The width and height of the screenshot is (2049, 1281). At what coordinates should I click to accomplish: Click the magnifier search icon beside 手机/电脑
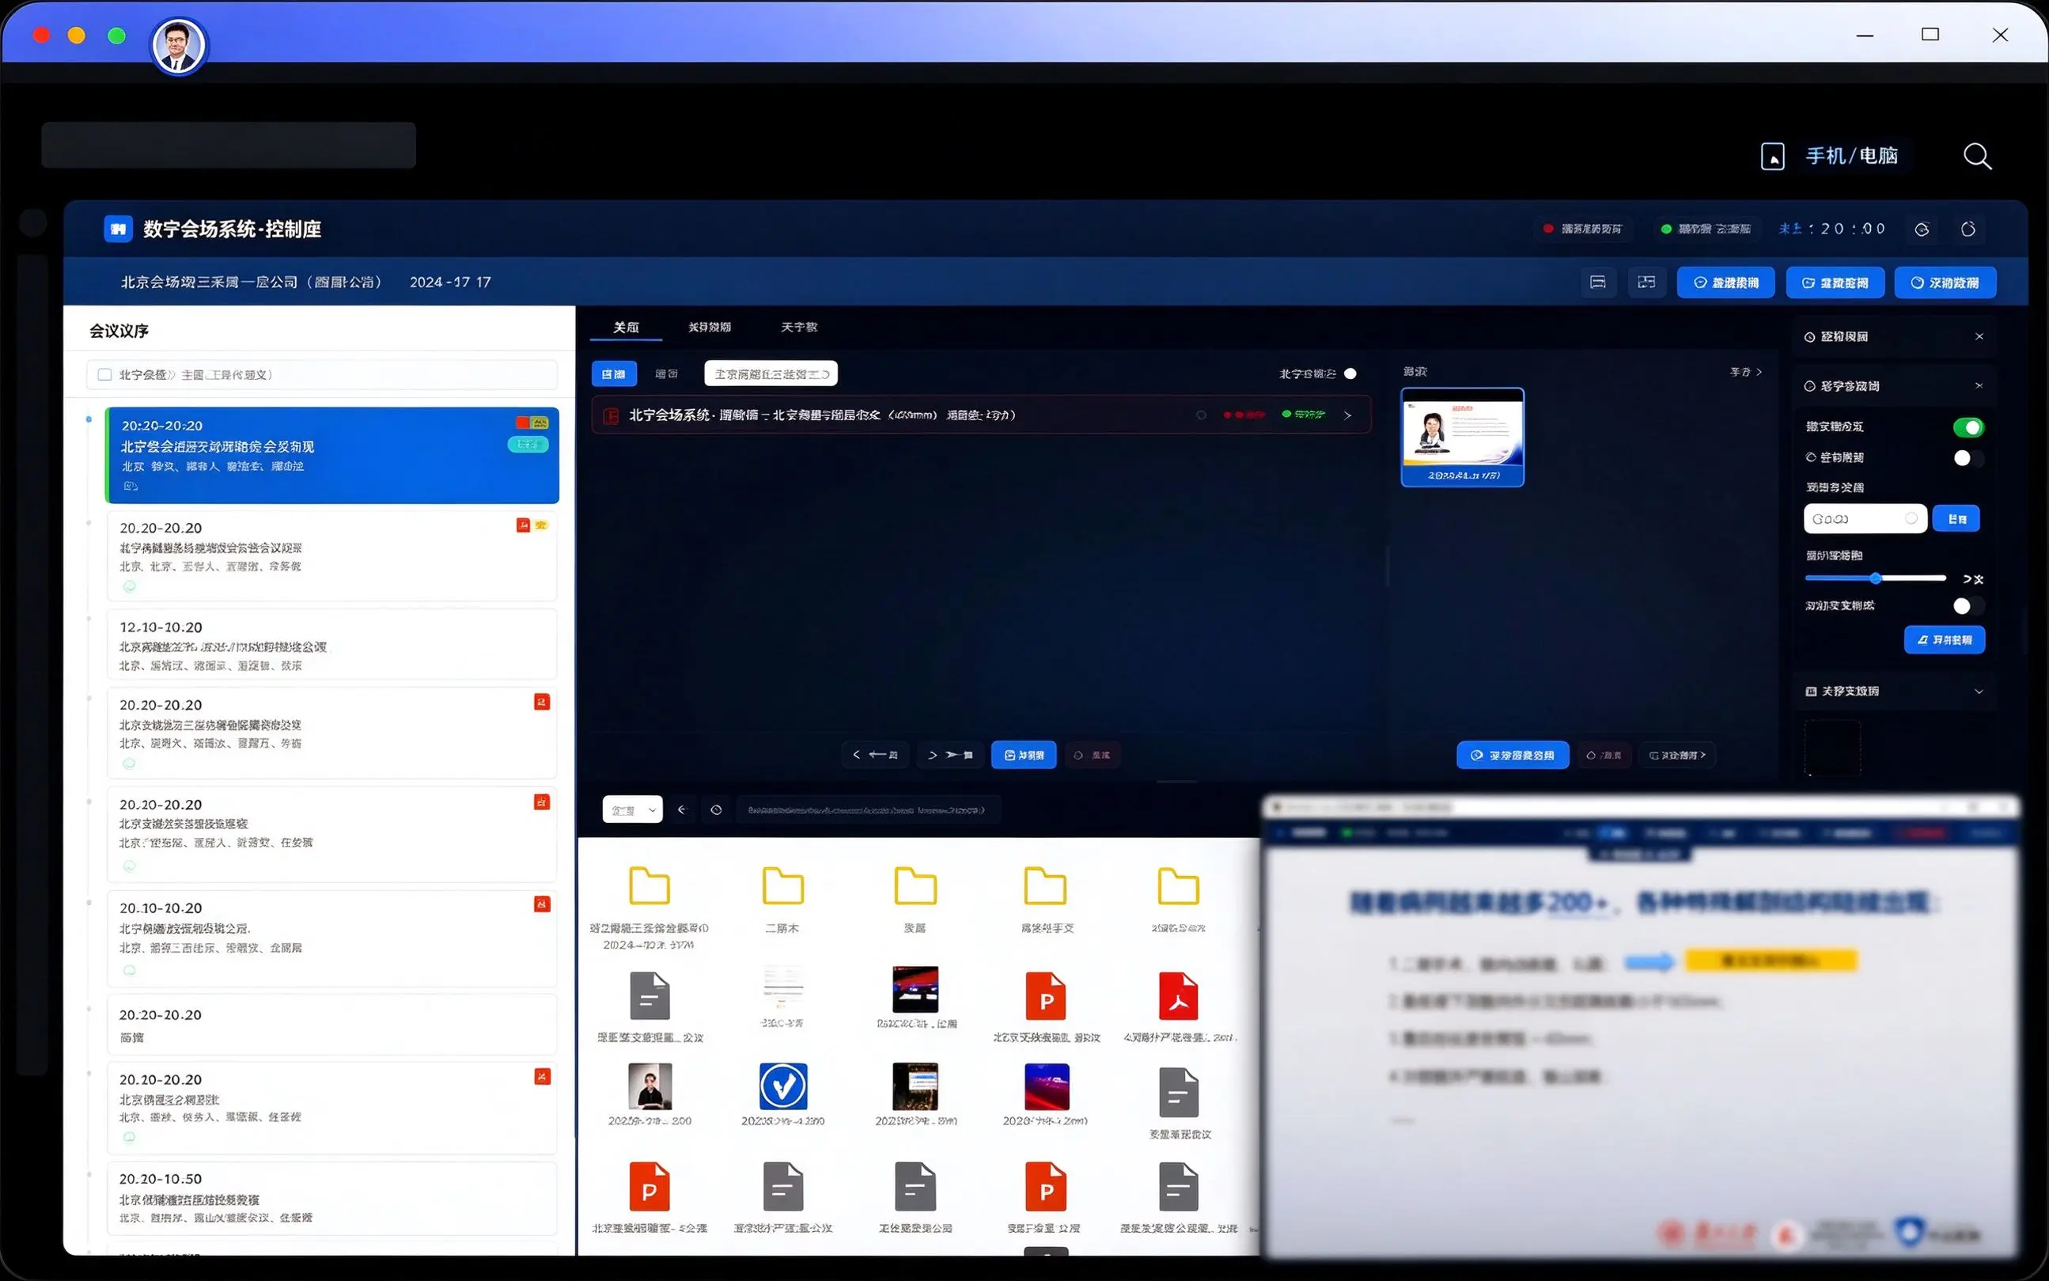click(1977, 156)
